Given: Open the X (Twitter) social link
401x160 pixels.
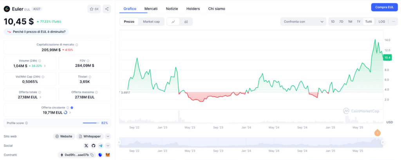Looking at the screenshot, I should click(86, 145).
